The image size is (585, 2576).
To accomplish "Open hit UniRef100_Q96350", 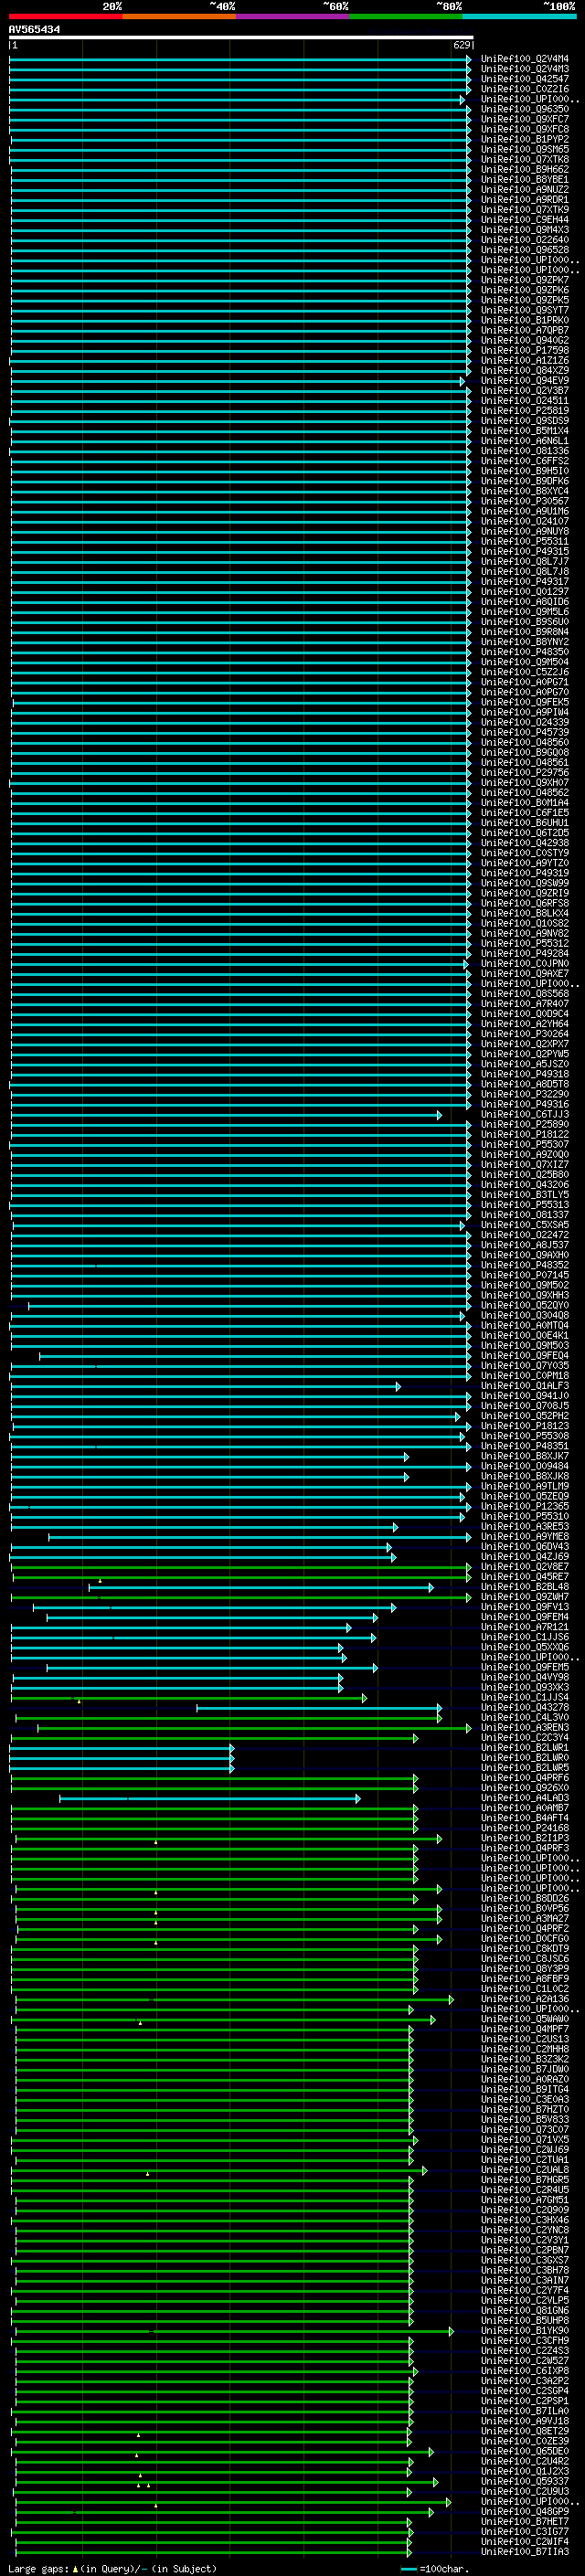I will (x=525, y=109).
